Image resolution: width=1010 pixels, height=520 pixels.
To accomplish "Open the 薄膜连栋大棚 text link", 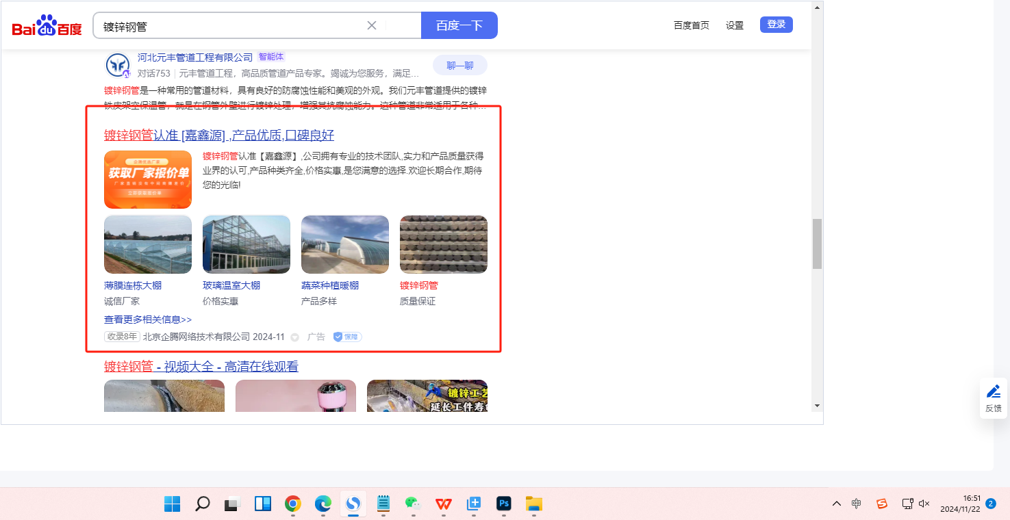I will click(133, 285).
